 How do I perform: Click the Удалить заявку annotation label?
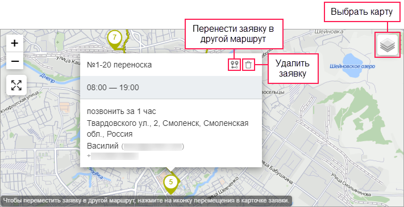click(x=293, y=68)
